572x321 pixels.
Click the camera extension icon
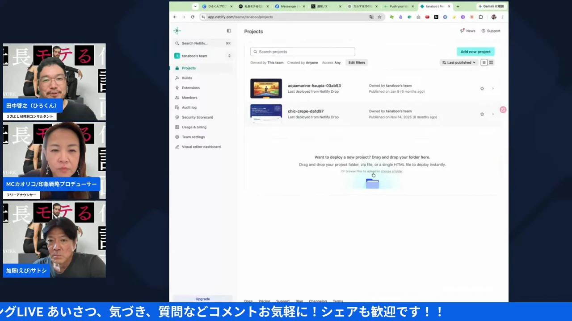(x=418, y=17)
